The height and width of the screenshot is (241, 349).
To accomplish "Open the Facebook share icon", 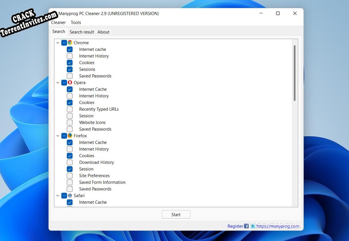I will [x=246, y=226].
